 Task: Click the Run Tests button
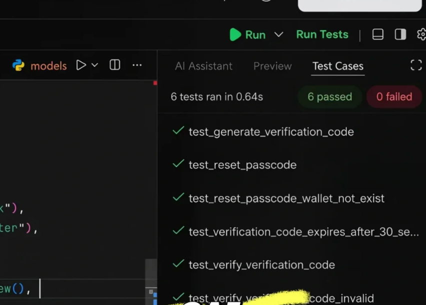coord(322,34)
